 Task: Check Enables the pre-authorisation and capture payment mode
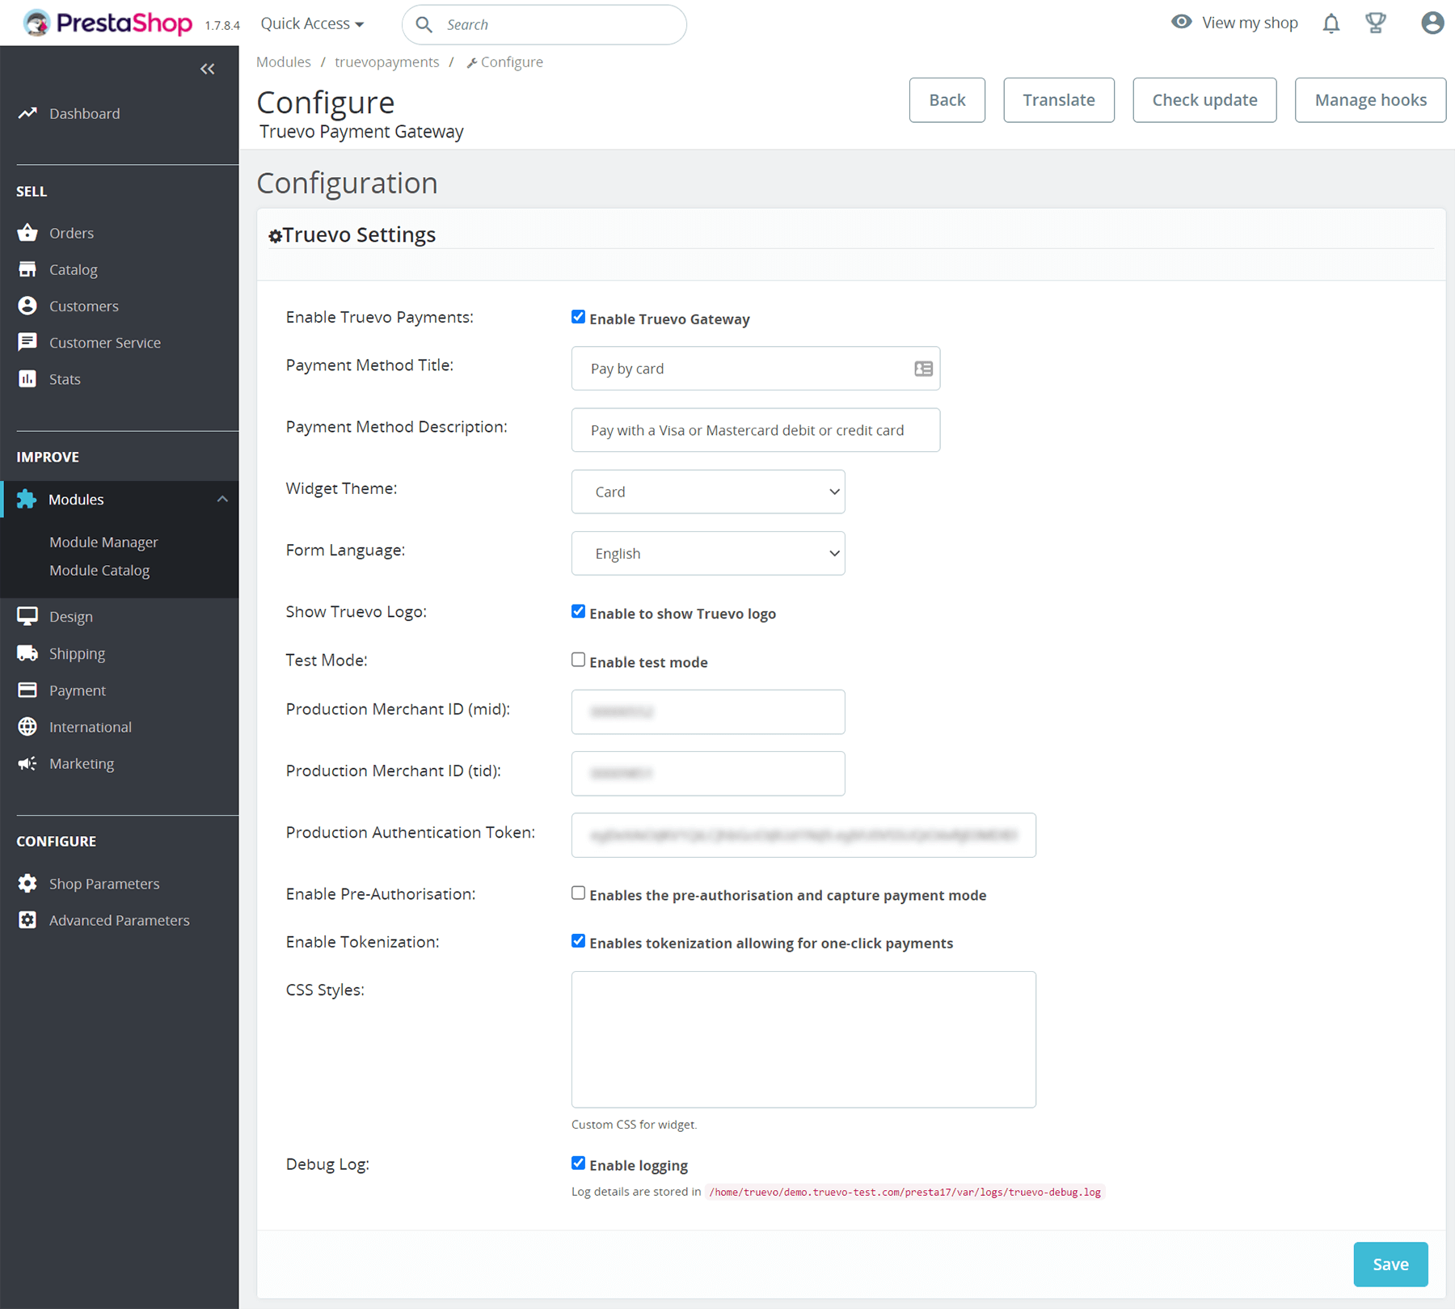point(578,893)
